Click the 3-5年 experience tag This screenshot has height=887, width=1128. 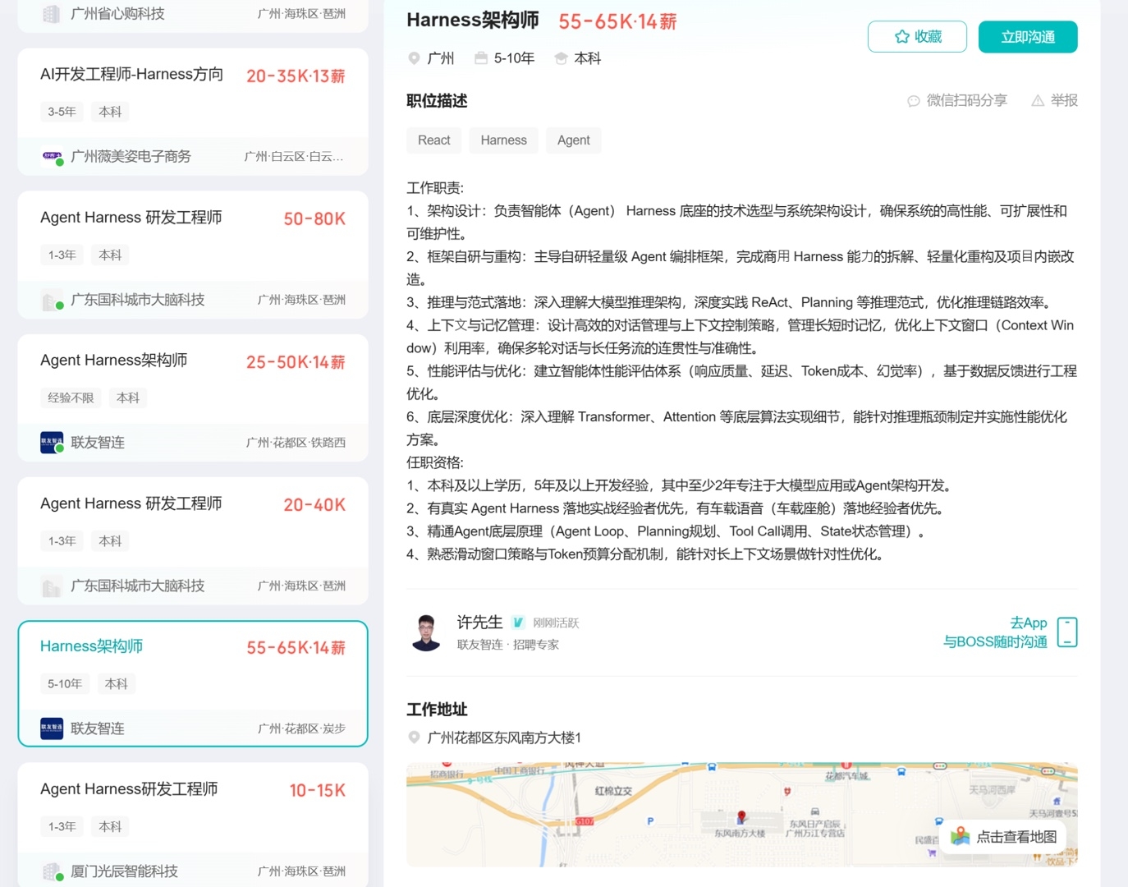point(62,112)
